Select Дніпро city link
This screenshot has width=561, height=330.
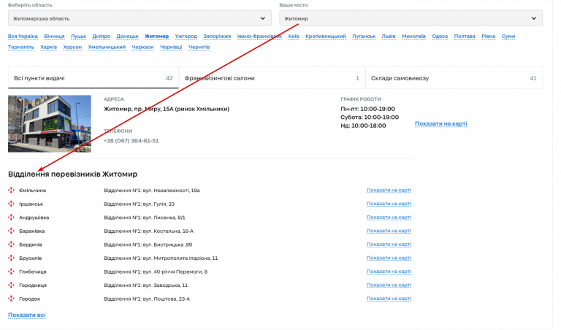coord(102,37)
